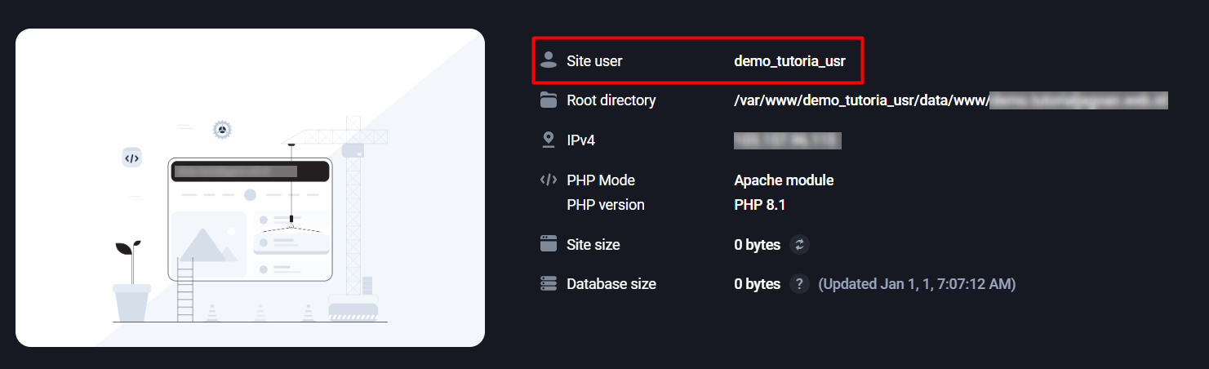Click the Database size stack icon

pos(549,283)
